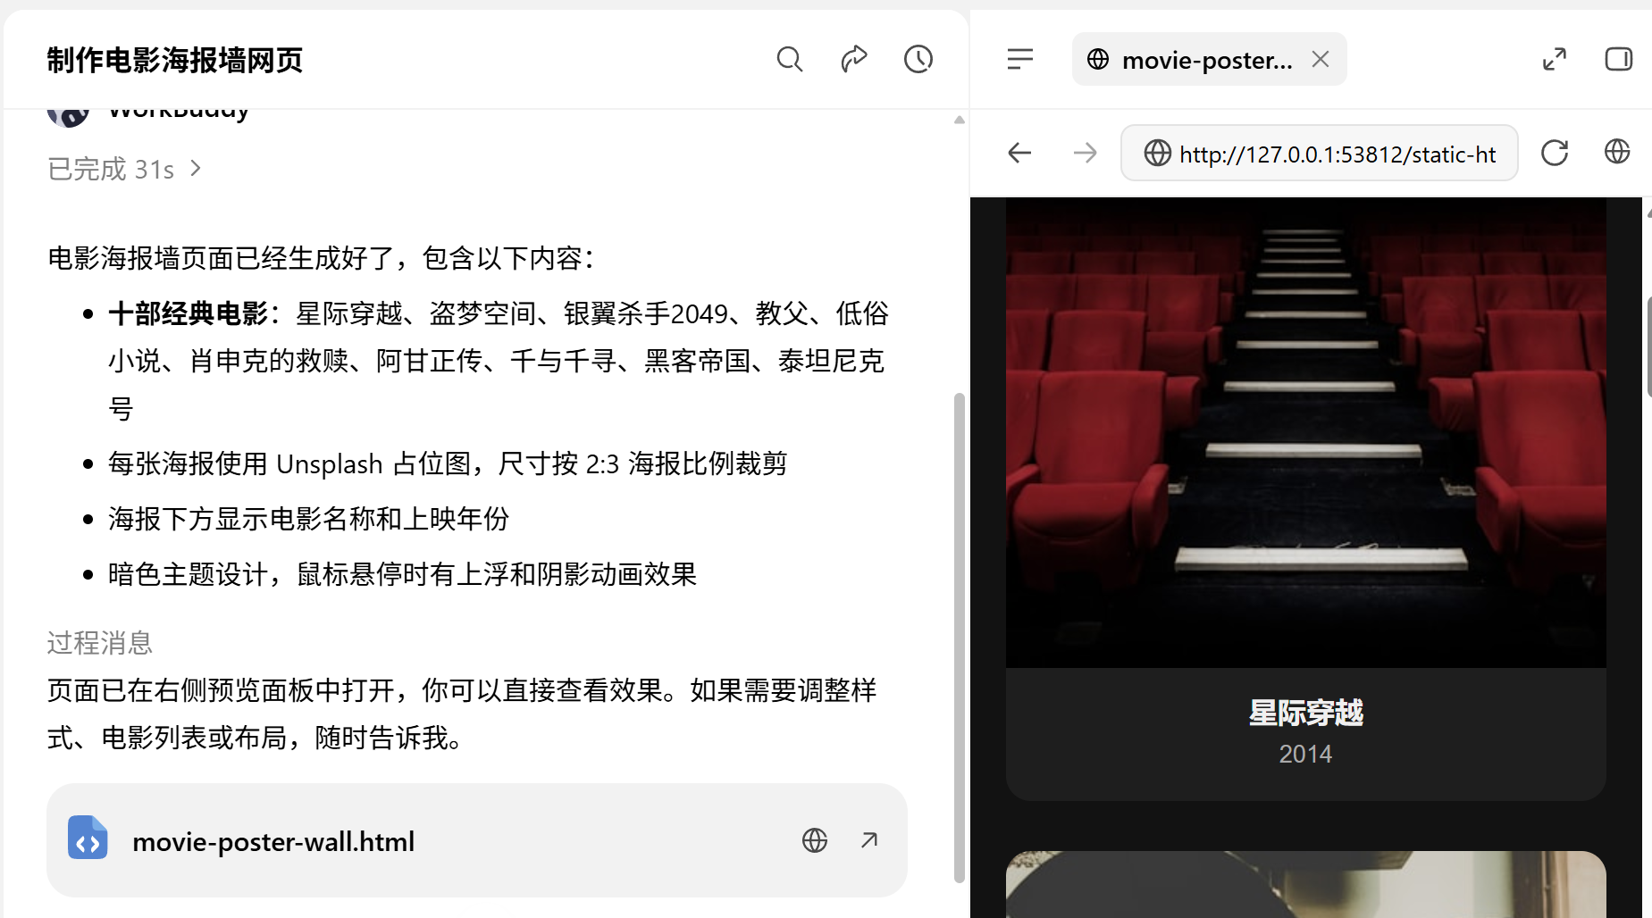The image size is (1652, 918).
Task: Select the 星际穿越 movie title
Action: (x=1305, y=713)
